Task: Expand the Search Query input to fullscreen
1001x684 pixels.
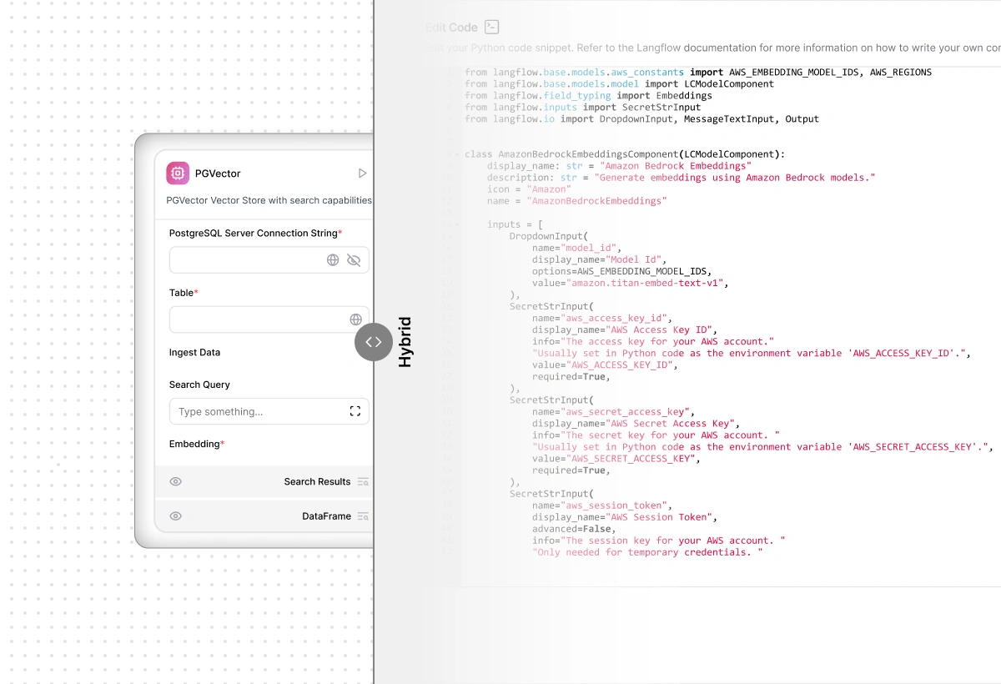Action: coord(355,410)
